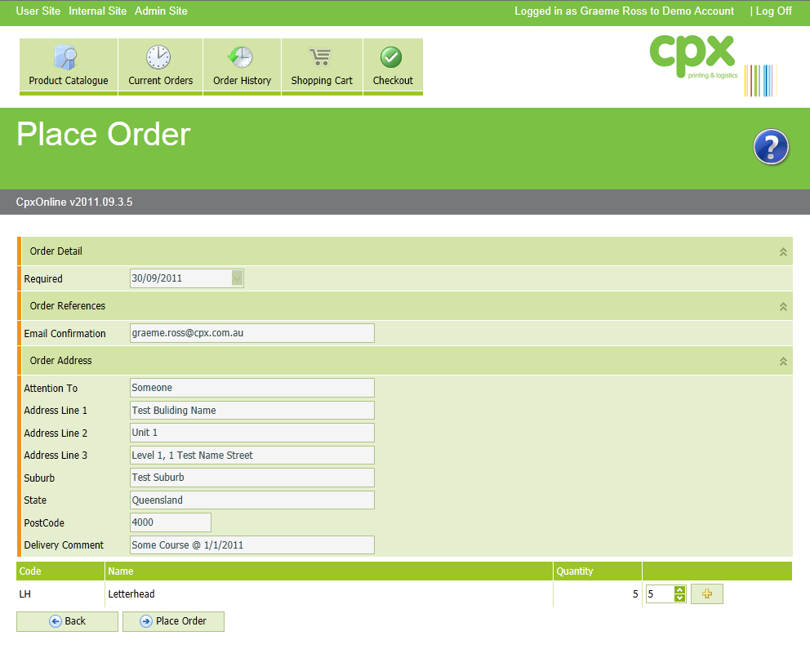Click the Current Orders clock icon

tap(159, 58)
